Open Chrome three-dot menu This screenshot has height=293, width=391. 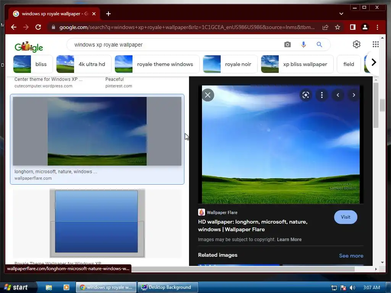[x=377, y=27]
